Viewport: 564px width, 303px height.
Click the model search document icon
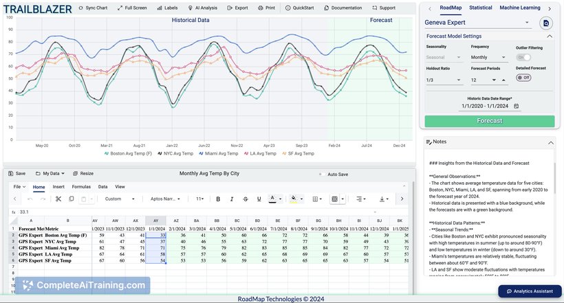point(546,23)
